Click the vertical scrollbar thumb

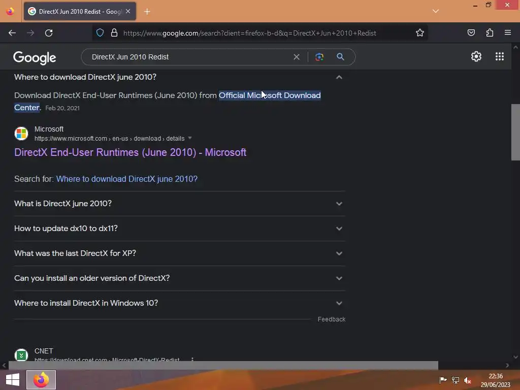coord(515,132)
